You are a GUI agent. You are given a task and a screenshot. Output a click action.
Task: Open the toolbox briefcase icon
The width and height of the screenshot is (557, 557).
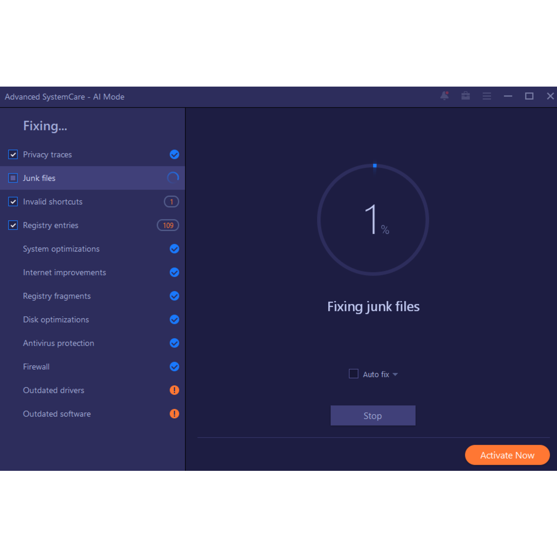pyautogui.click(x=466, y=96)
